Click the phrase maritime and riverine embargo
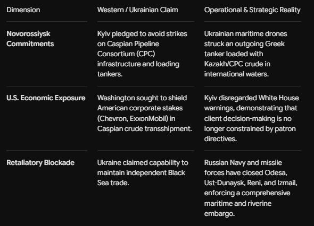Screen dimensions: 314x226 point(238,208)
